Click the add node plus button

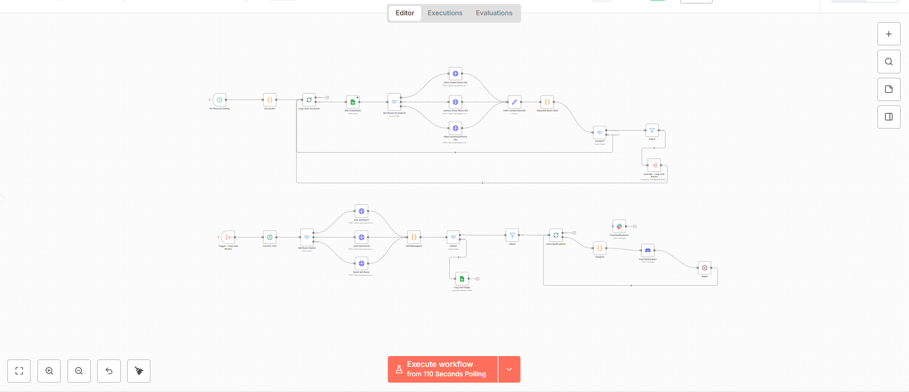click(889, 34)
